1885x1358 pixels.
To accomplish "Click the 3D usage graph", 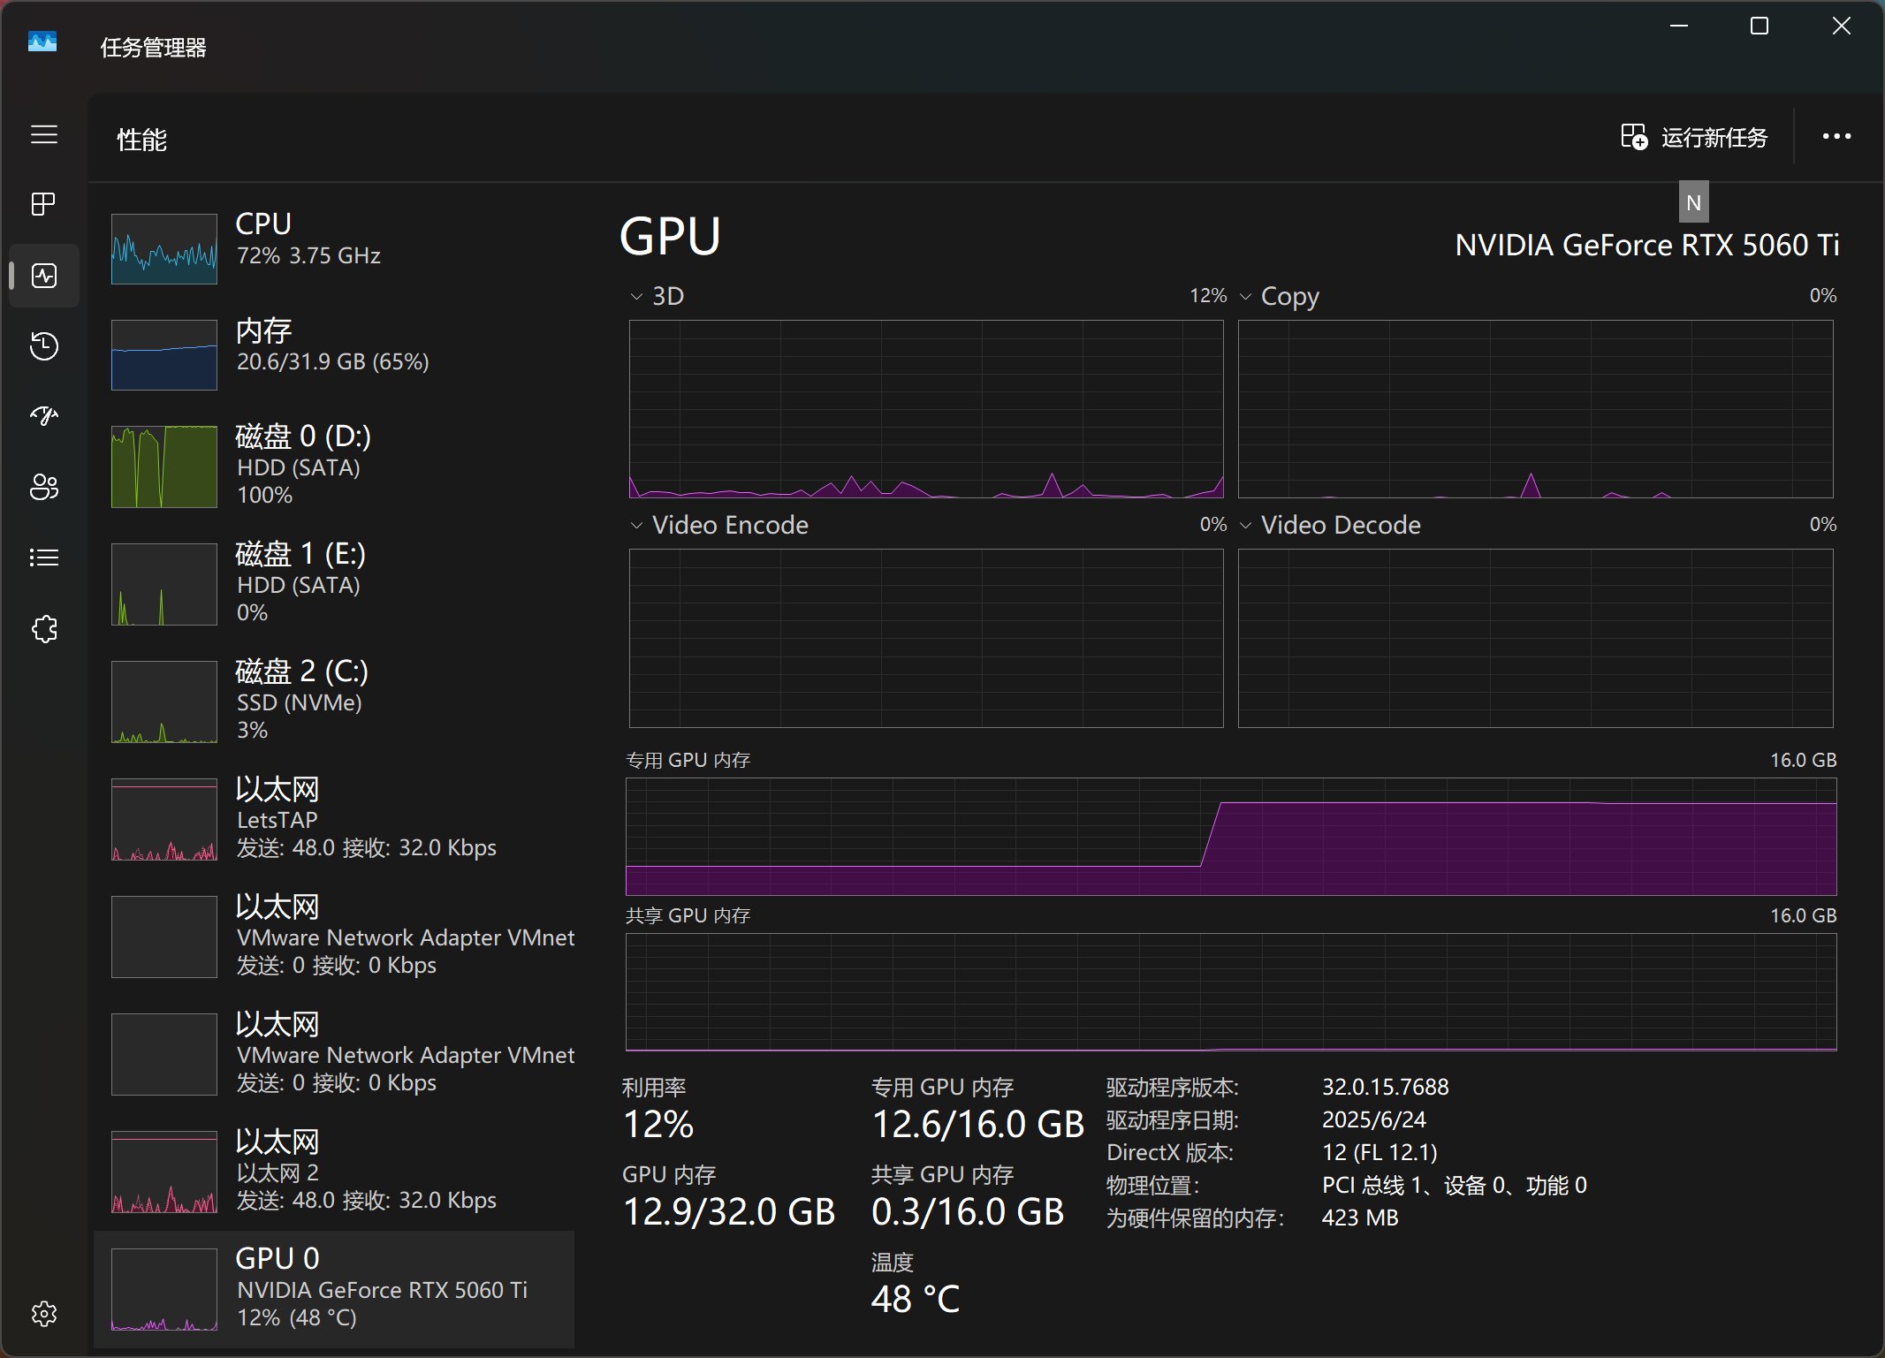I will point(926,409).
